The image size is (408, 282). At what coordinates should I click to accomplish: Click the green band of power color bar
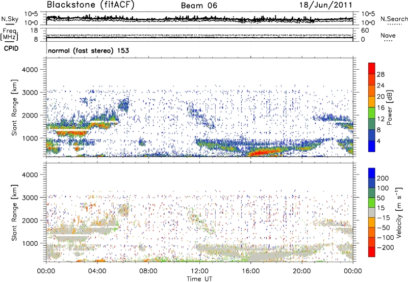pos(372,112)
